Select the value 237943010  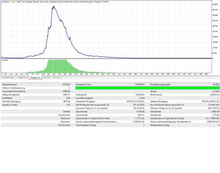click(140, 85)
